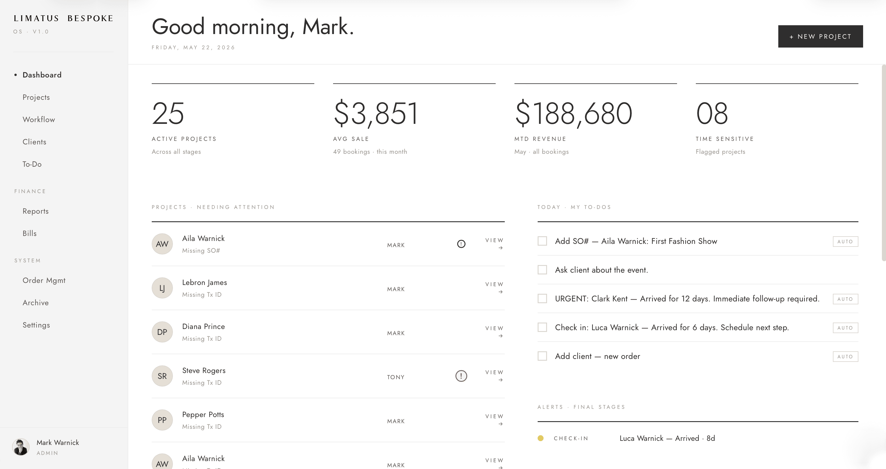886x469 pixels.
Task: Click the 25 Active Projects stat
Action: pos(168,113)
